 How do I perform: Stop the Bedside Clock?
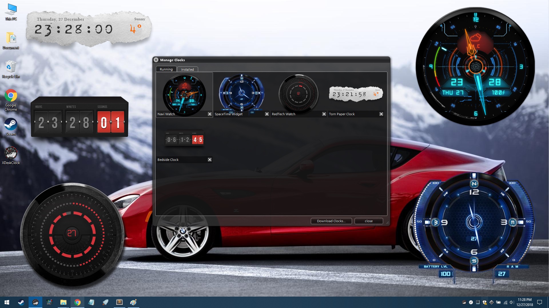click(210, 159)
